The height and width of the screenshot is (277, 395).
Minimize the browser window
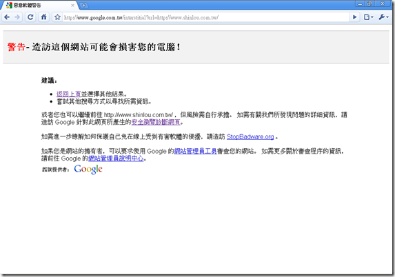[x=361, y=3]
